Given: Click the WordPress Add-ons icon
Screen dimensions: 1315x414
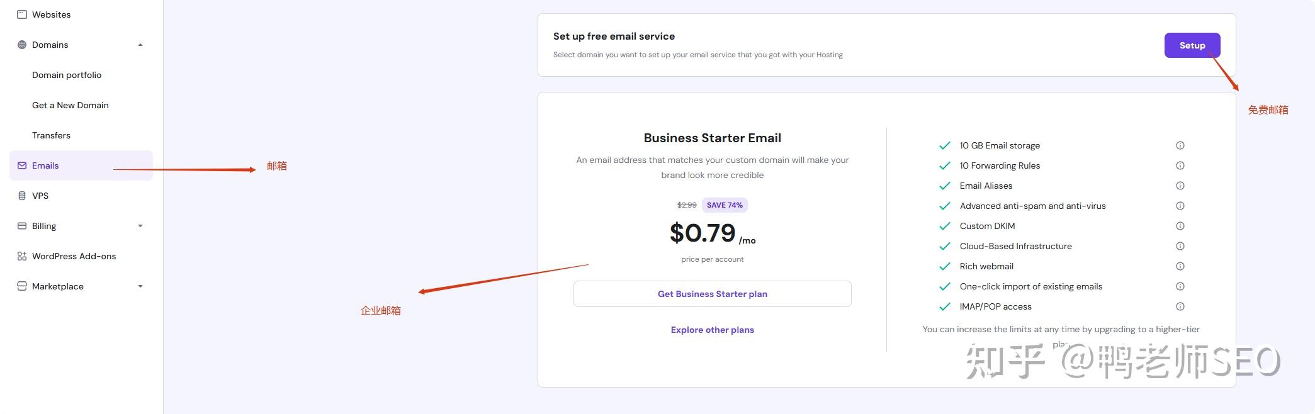Looking at the screenshot, I should point(22,256).
